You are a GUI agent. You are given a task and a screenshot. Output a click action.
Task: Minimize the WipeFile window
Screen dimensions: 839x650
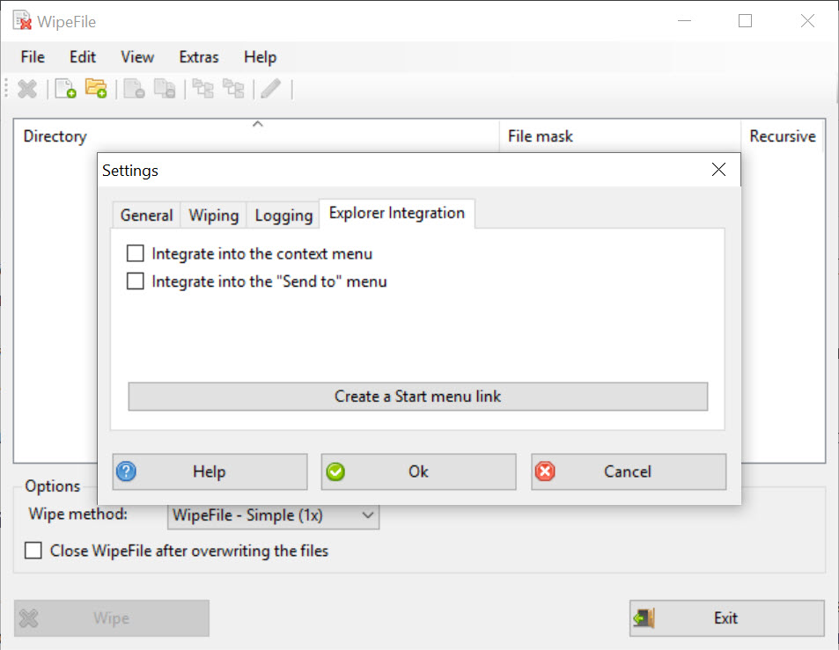(684, 21)
